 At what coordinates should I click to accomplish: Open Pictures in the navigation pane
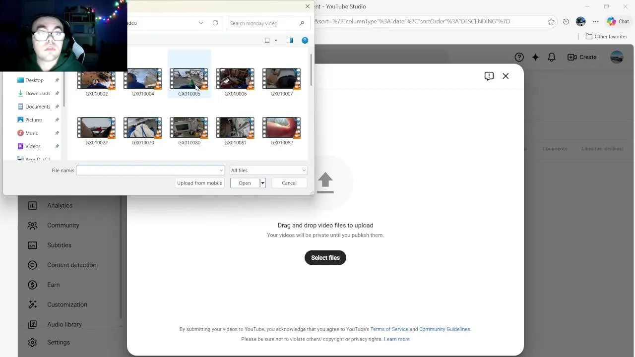coord(34,120)
